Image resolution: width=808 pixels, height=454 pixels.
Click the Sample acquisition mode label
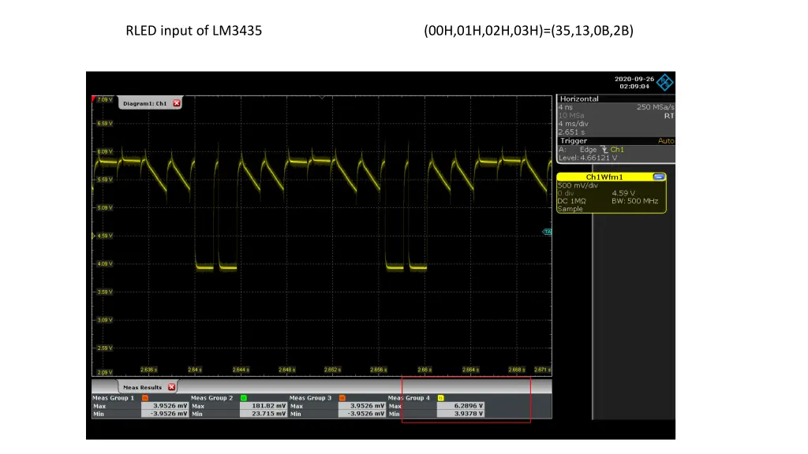[570, 209]
